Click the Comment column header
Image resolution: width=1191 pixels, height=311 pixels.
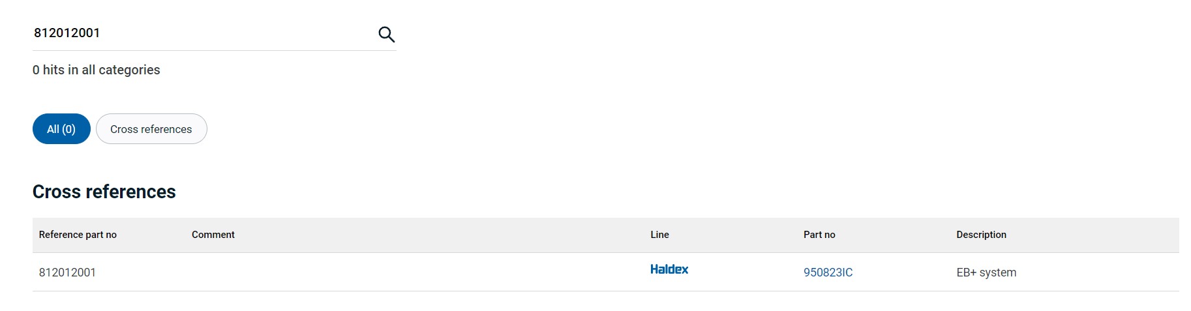point(213,235)
